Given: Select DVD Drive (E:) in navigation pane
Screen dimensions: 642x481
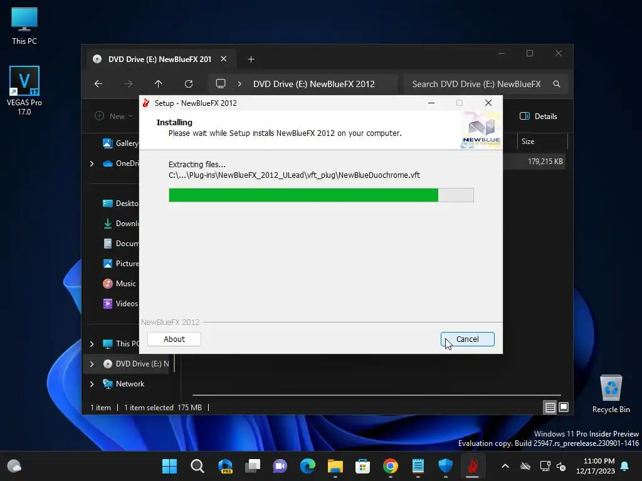Looking at the screenshot, I should (x=135, y=364).
